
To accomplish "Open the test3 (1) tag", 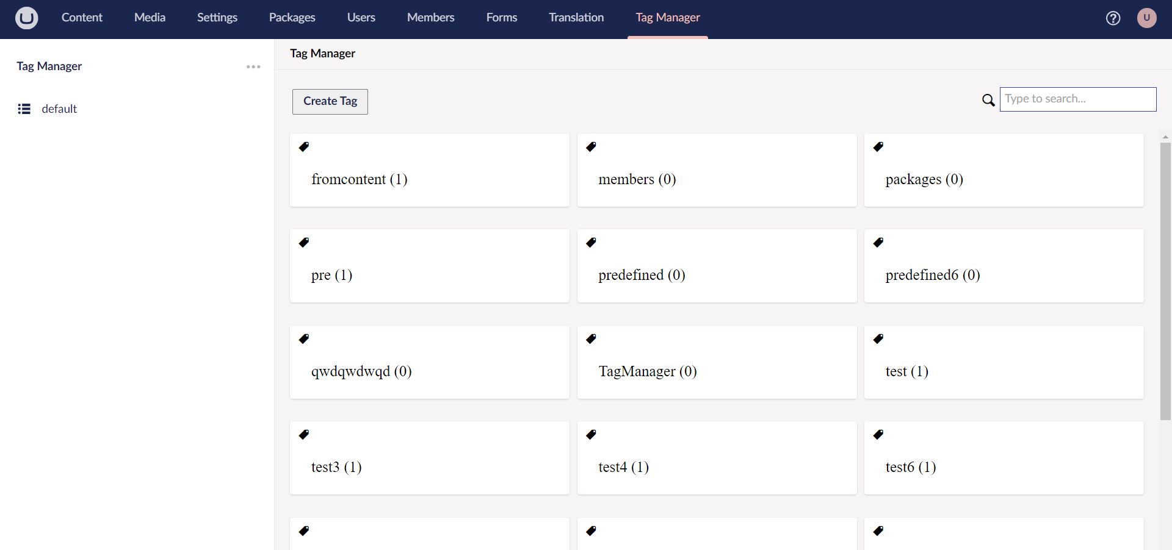I will (430, 458).
